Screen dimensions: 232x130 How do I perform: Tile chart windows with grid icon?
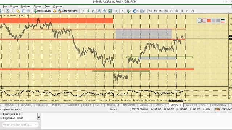pos(110,11)
